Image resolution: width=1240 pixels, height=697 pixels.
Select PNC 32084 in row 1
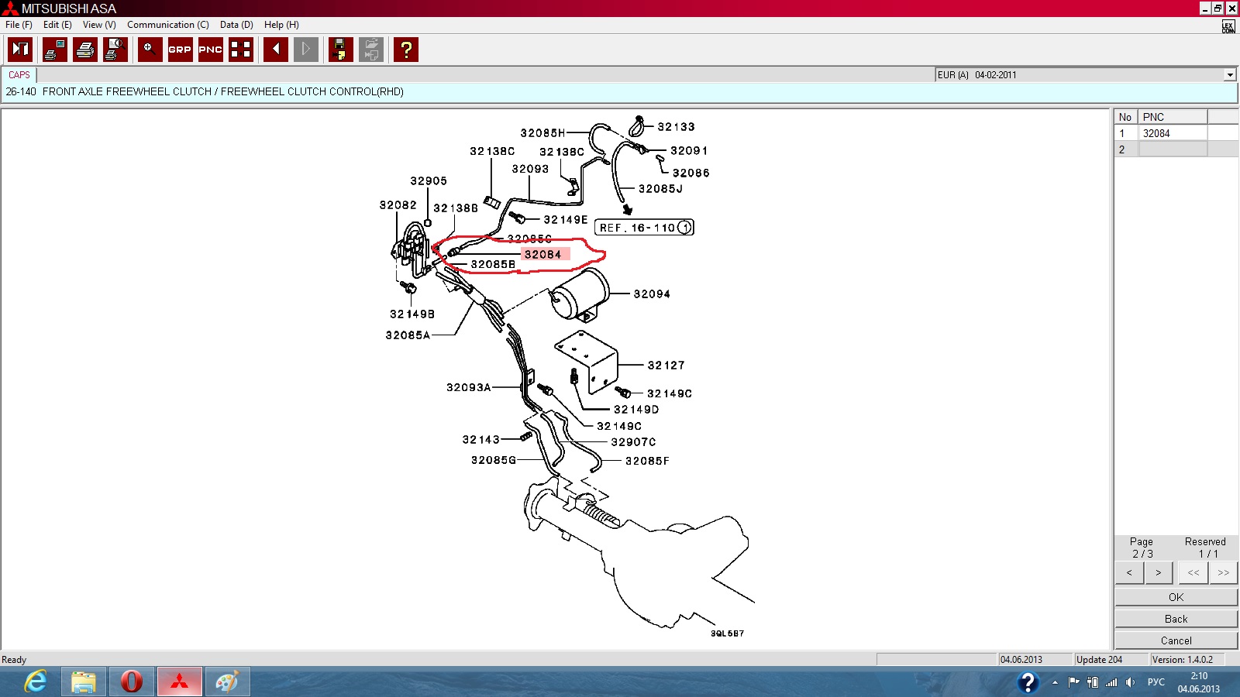pos(1172,133)
